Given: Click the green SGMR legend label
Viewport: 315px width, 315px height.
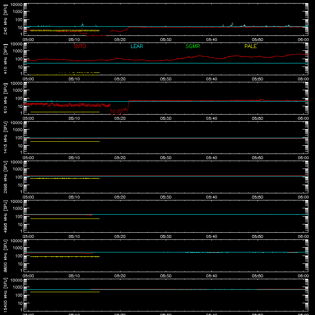Looking at the screenshot, I should pos(193,46).
